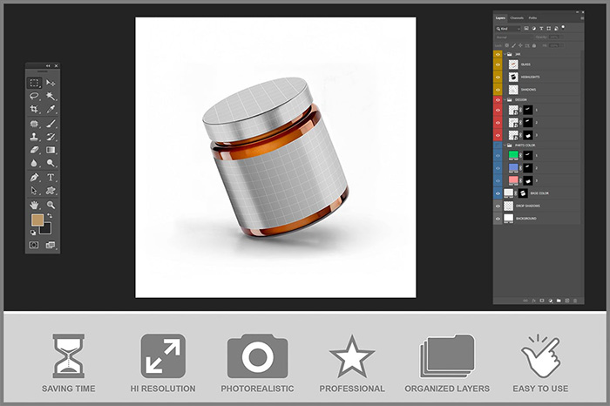
Task: Collapse the DESIGN group
Action: point(505,100)
